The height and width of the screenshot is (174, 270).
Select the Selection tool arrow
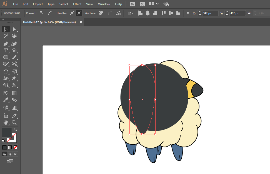6,29
